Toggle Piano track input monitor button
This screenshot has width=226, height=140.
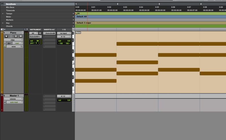(x=11, y=36)
